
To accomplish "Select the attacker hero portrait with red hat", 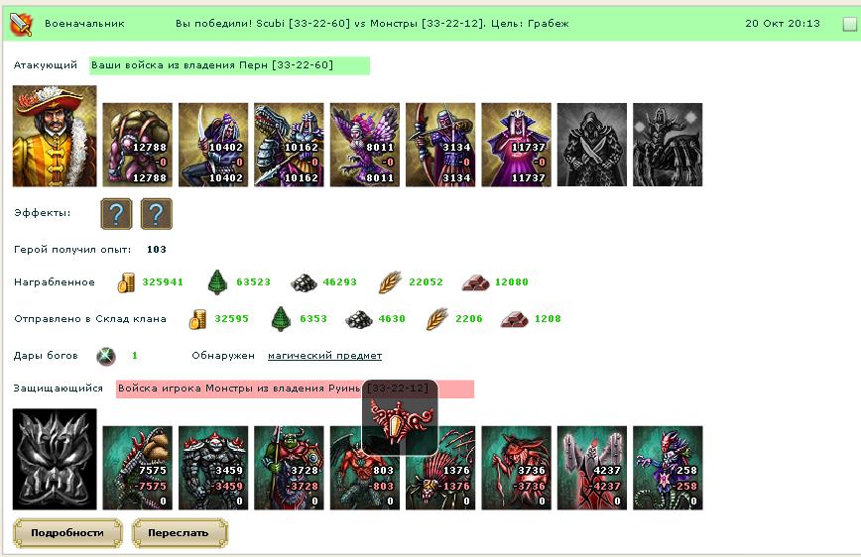I will (55, 136).
